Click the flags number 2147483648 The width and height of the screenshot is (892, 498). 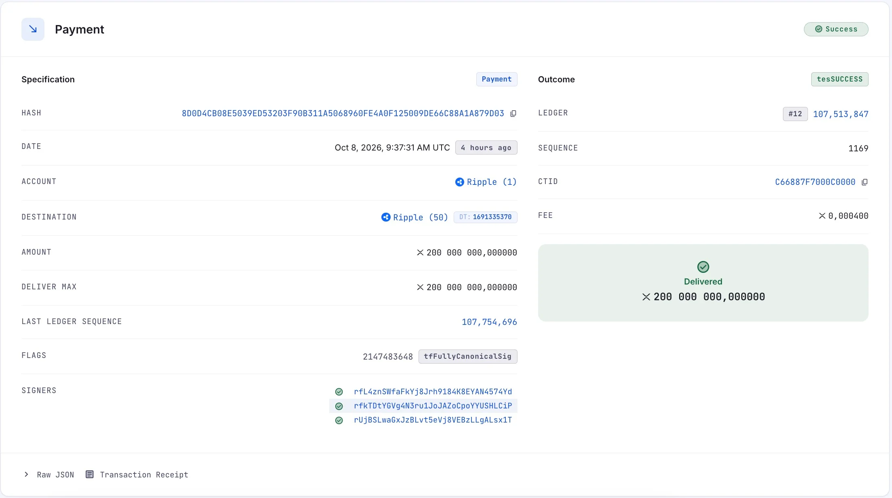pos(388,357)
